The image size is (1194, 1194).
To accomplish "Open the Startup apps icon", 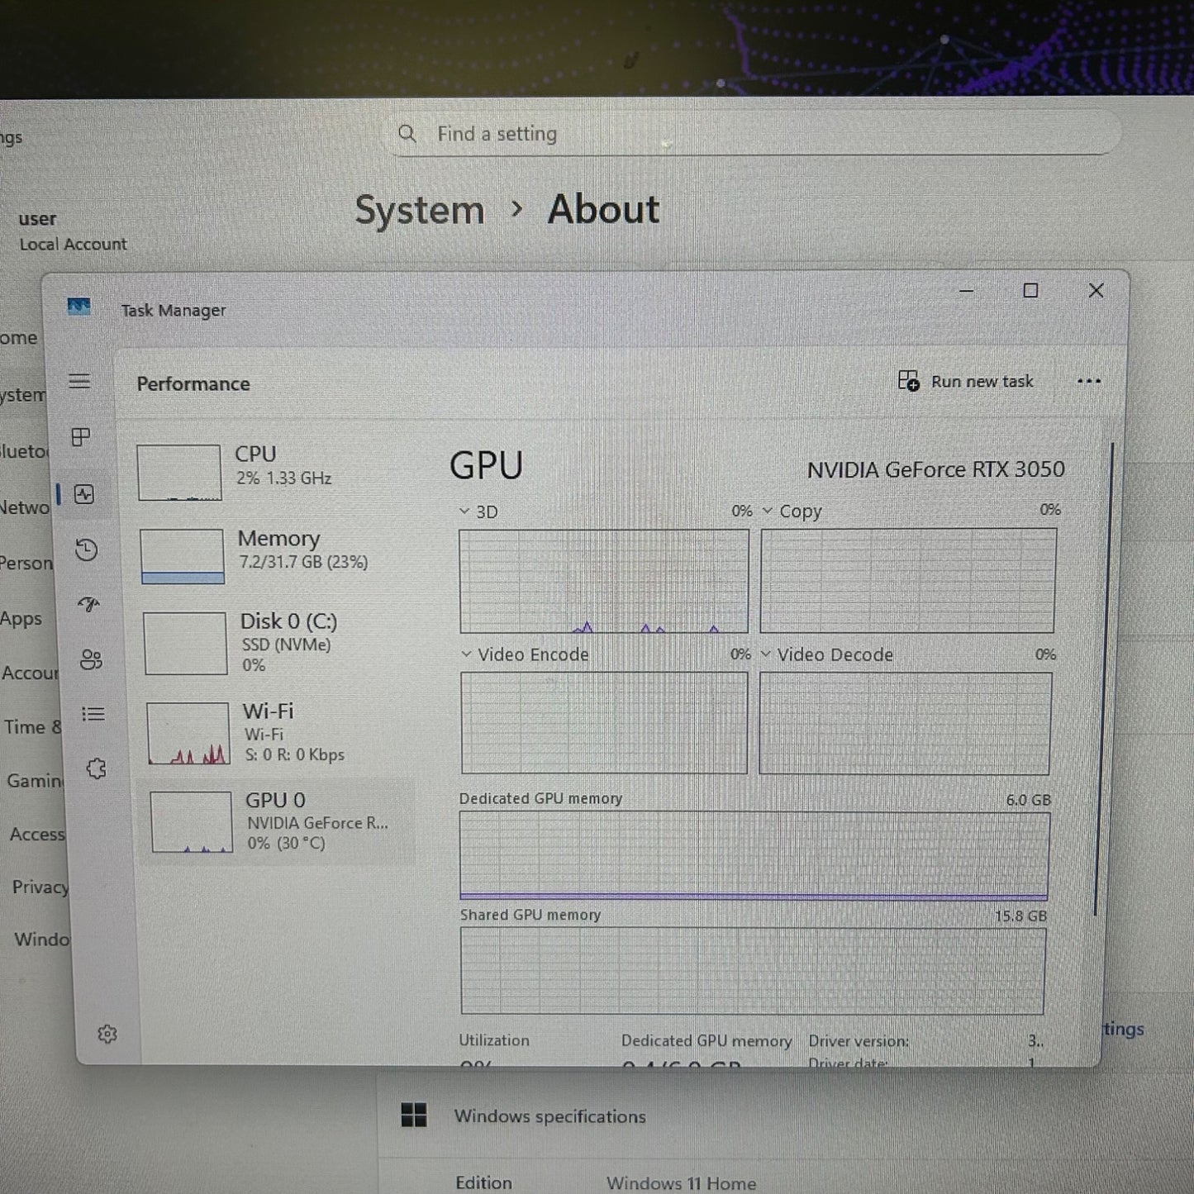I will 88,605.
